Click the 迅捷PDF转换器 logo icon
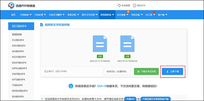Image resolution: width=204 pixels, height=101 pixels. [11, 6]
